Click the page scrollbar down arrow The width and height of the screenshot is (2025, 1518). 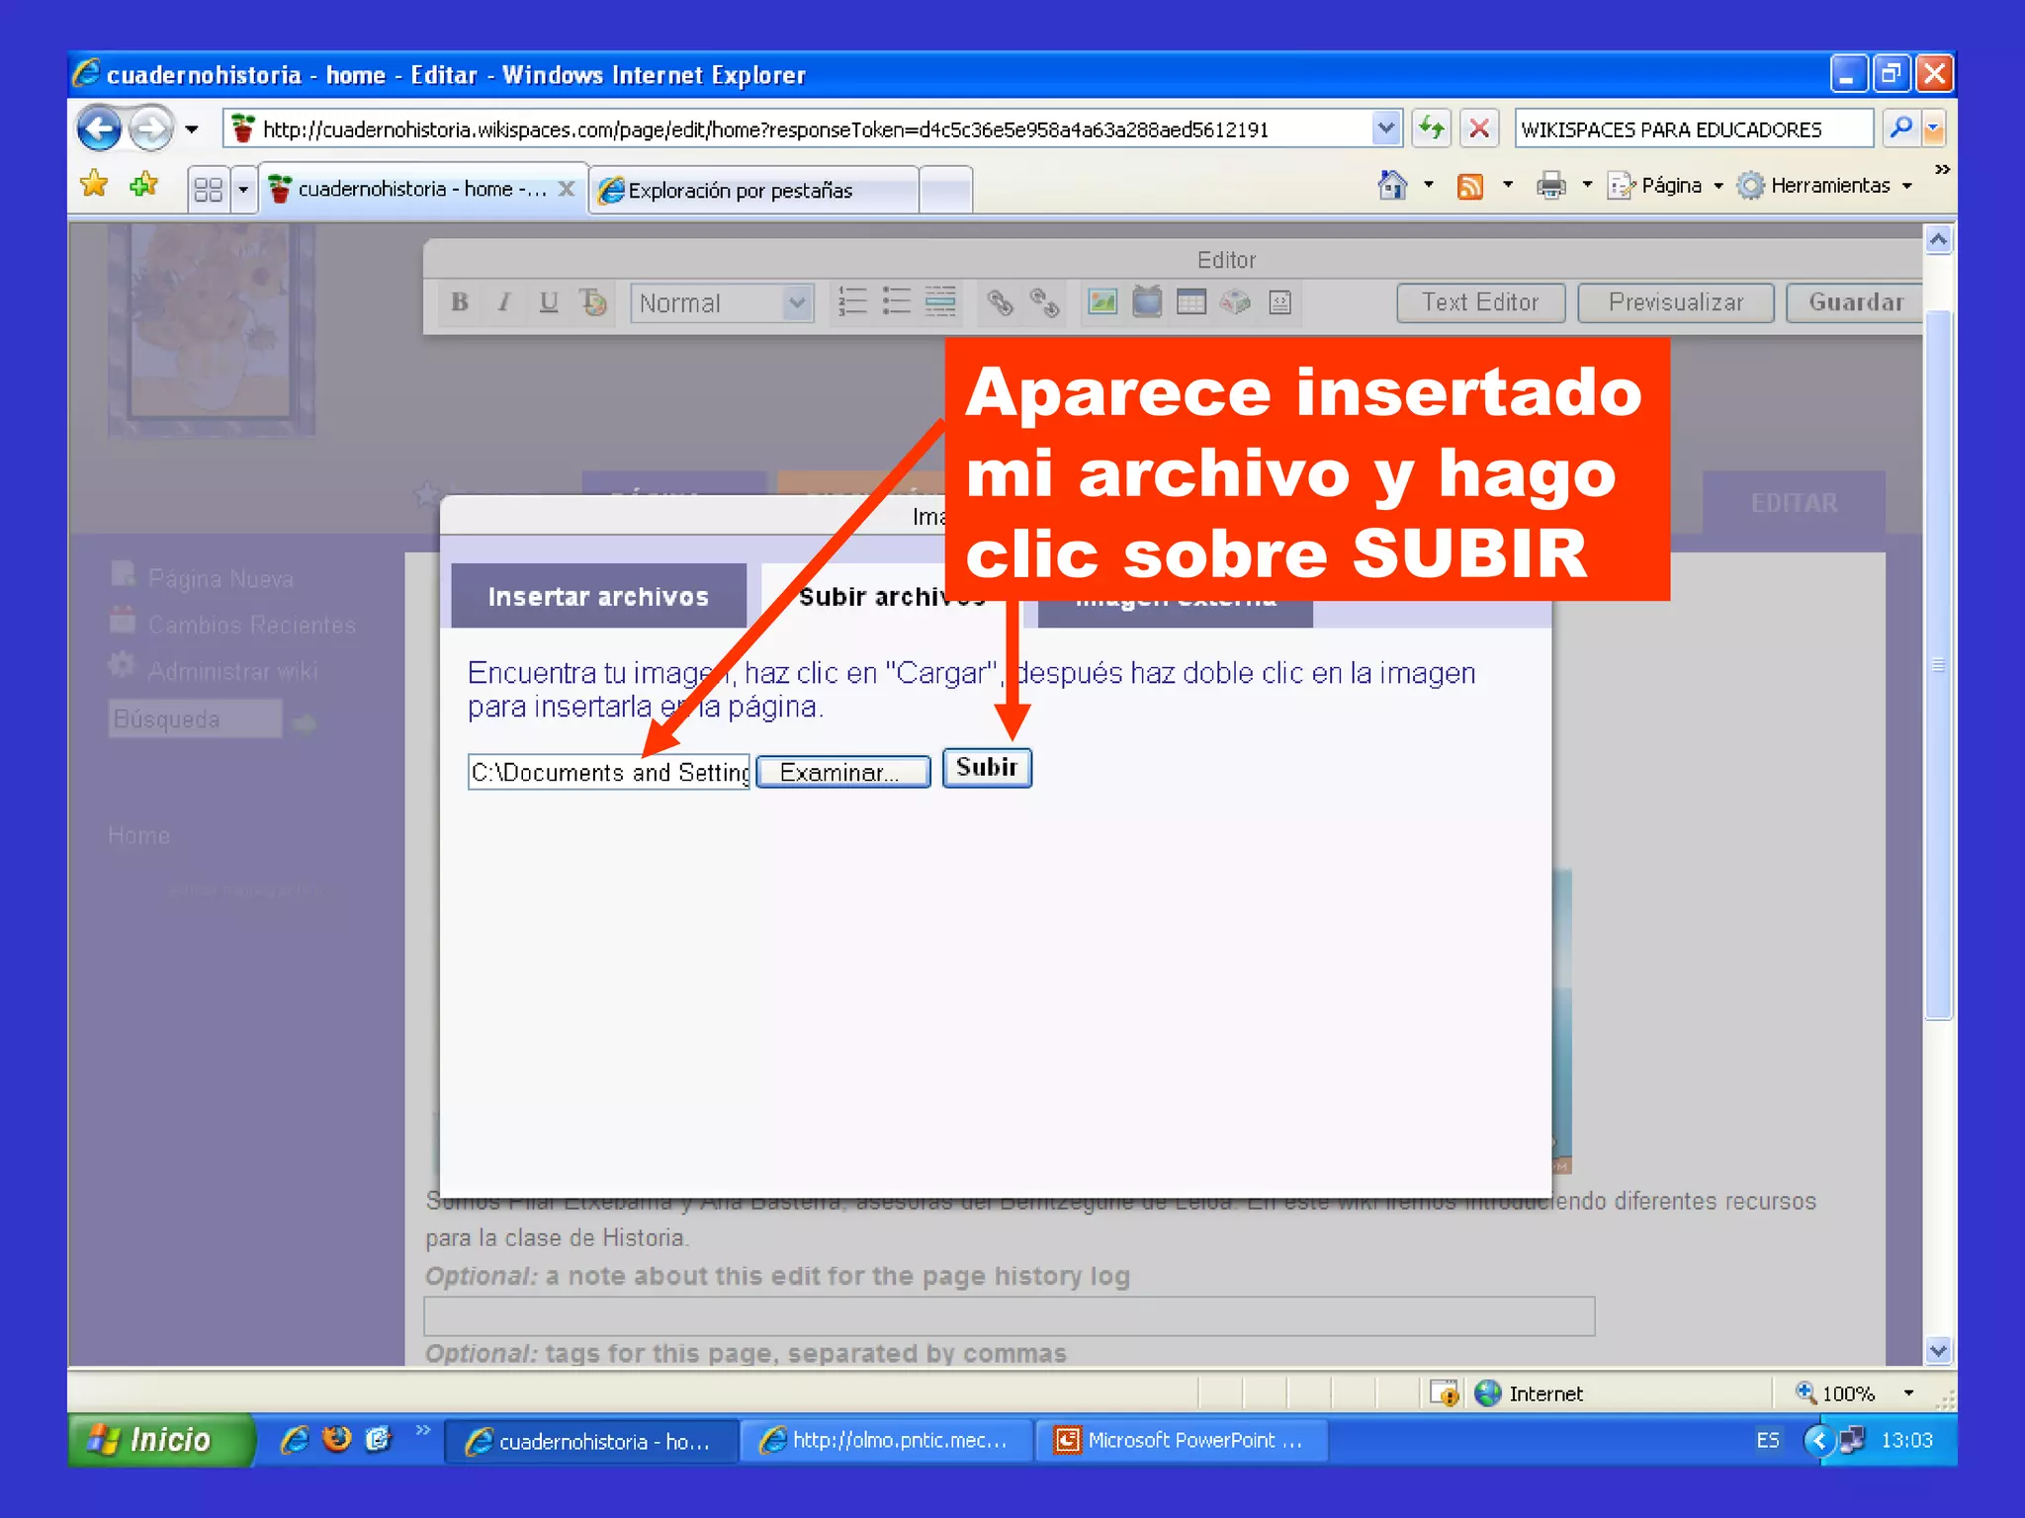(1938, 1350)
